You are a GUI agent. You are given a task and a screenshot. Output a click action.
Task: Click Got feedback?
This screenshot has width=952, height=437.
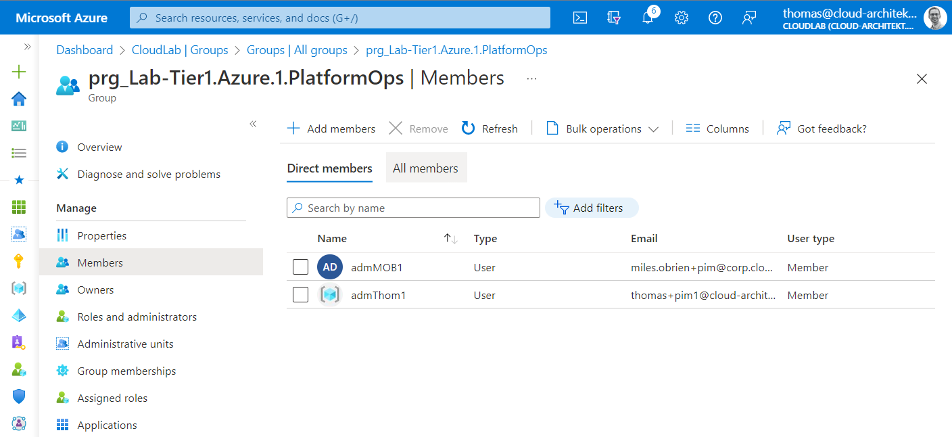pos(822,129)
